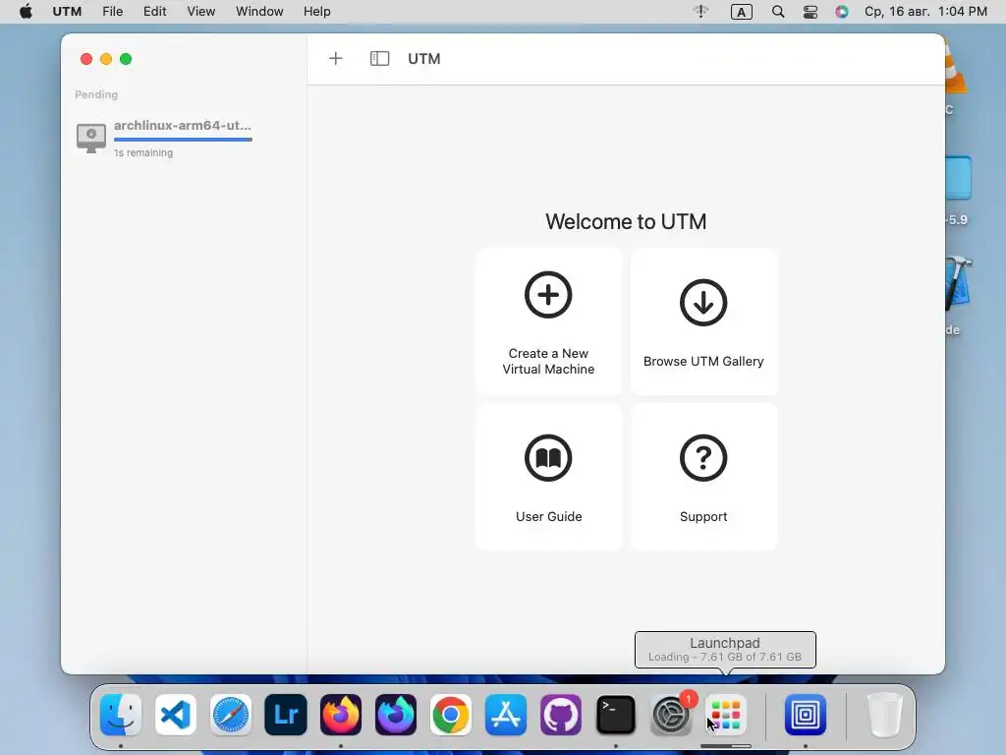The image size is (1006, 755).
Task: Open Launchpad from the Dock
Action: tap(726, 715)
